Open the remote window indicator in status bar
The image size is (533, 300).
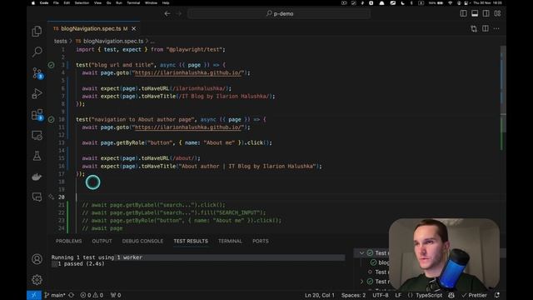(34, 295)
